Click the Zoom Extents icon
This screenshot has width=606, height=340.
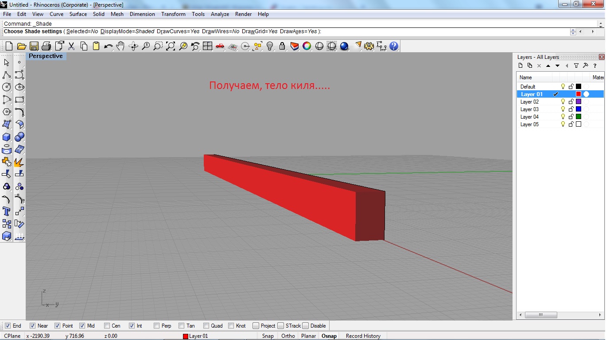pos(170,46)
